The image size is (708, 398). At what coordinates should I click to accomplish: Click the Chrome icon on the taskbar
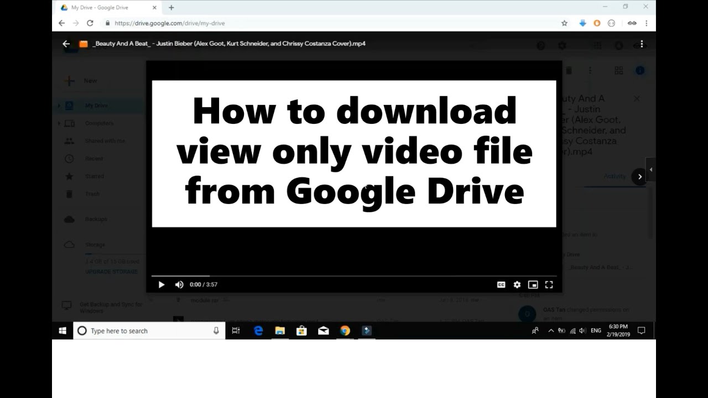[x=345, y=331]
